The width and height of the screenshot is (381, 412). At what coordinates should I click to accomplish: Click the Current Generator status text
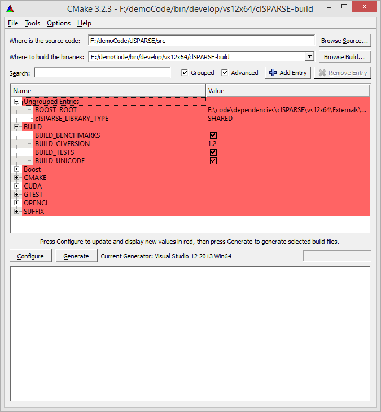point(166,256)
